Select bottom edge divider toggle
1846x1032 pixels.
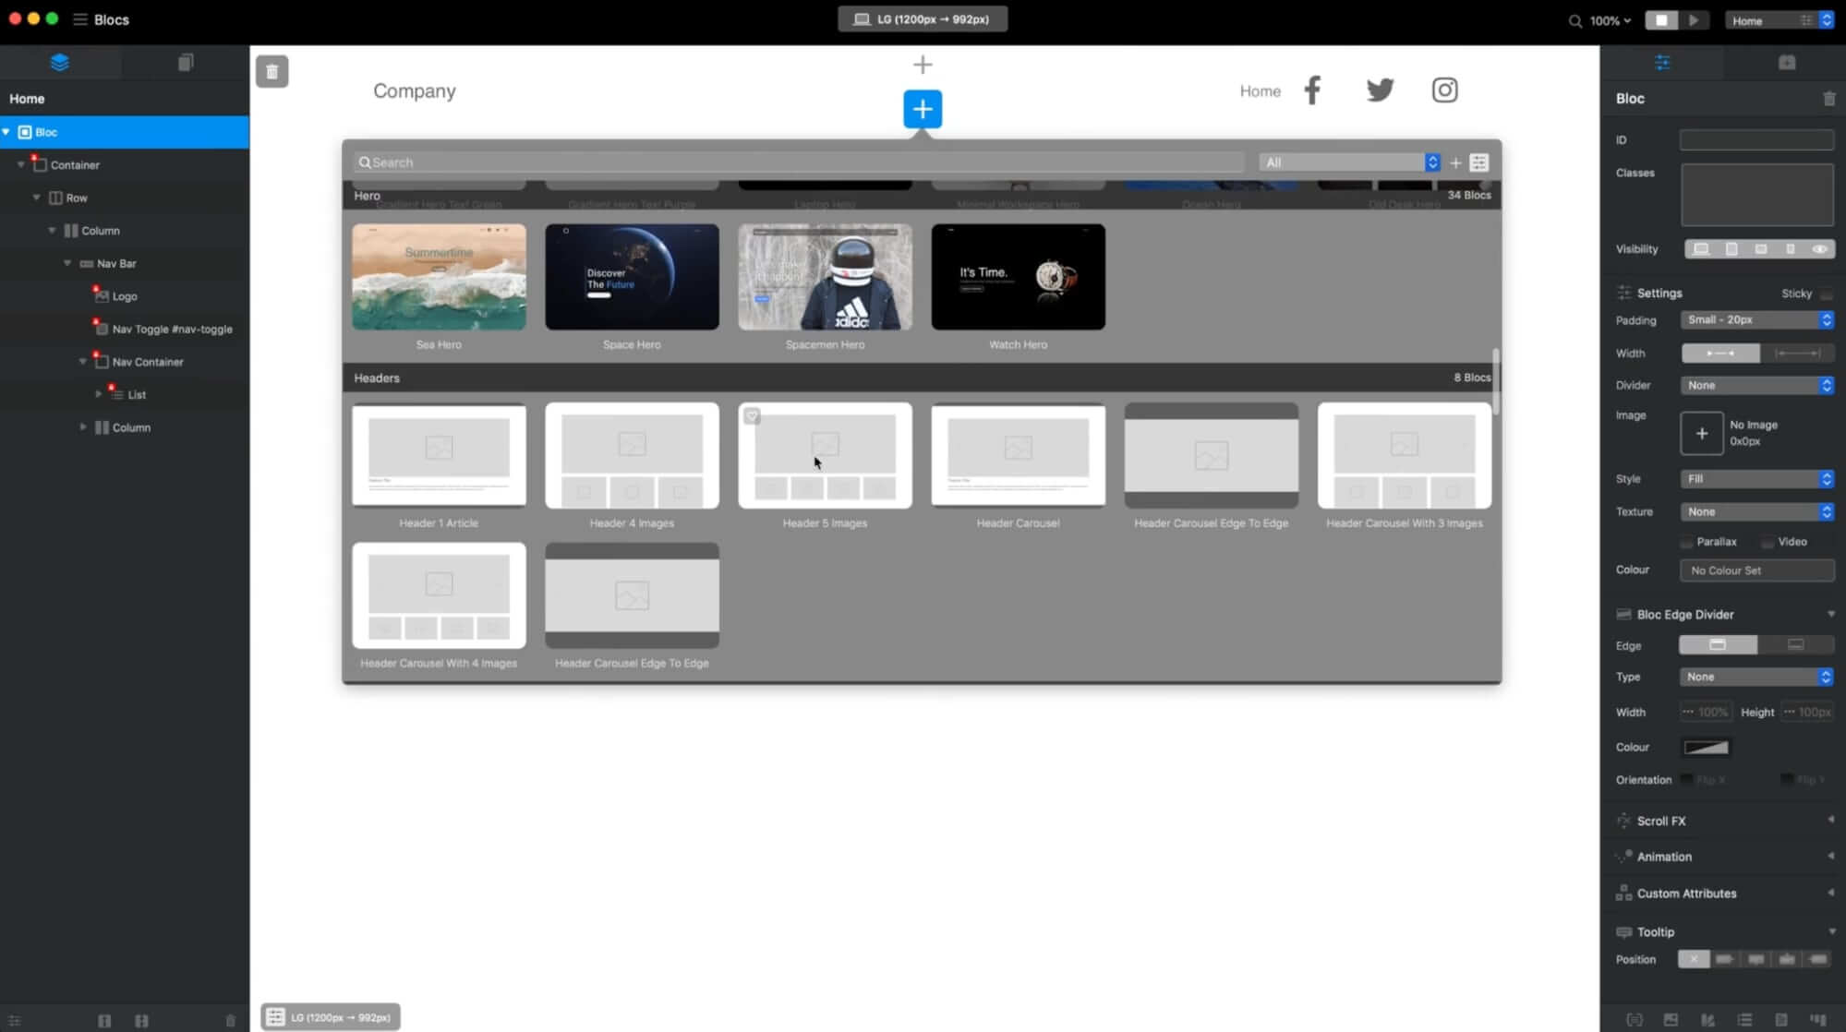click(1795, 644)
